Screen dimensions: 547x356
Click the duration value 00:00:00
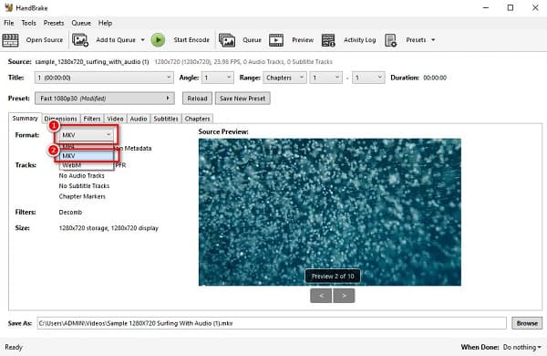coord(435,78)
